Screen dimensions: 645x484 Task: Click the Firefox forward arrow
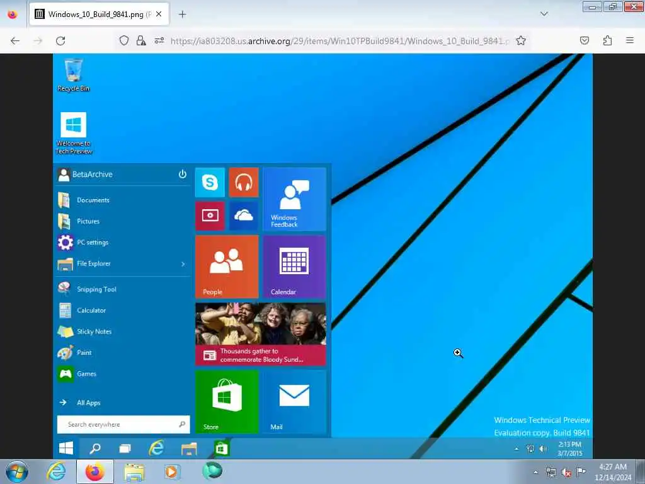click(x=38, y=41)
